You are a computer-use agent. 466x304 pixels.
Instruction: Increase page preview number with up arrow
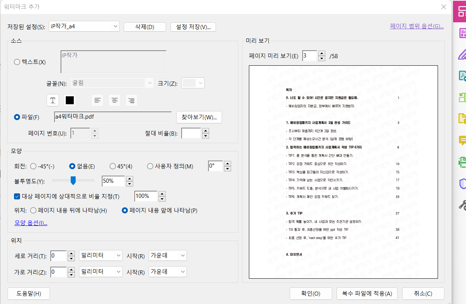(322, 53)
